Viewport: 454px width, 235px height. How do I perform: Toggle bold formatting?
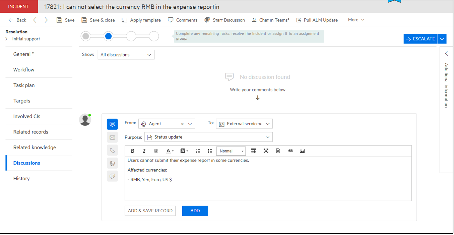pyautogui.click(x=132, y=151)
